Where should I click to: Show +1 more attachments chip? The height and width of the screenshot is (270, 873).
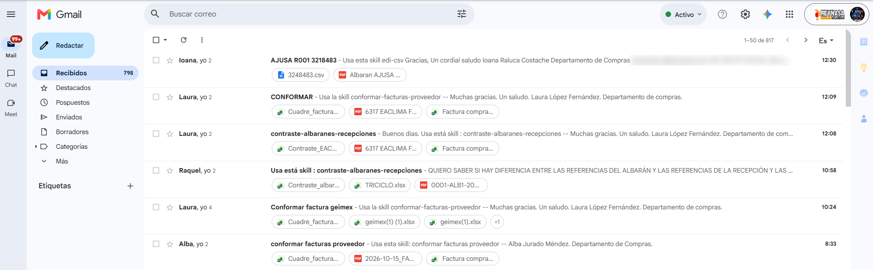pos(497,222)
